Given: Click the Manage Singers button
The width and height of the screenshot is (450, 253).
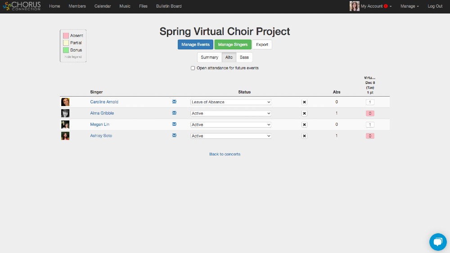Looking at the screenshot, I should click(x=233, y=44).
